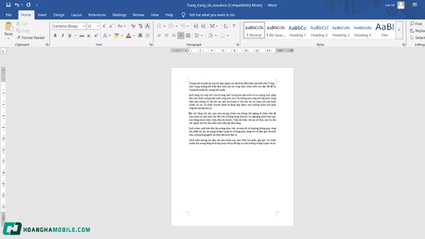Image resolution: width=425 pixels, height=239 pixels.
Task: Apply subscript formatting
Action: pyautogui.click(x=88, y=36)
